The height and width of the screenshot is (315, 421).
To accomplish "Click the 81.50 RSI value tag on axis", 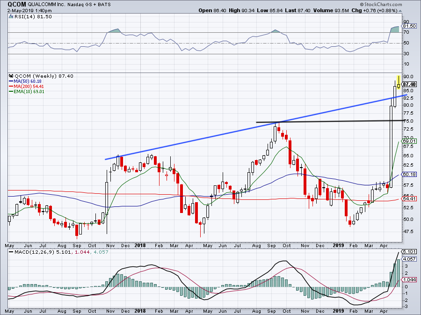I will [410, 26].
